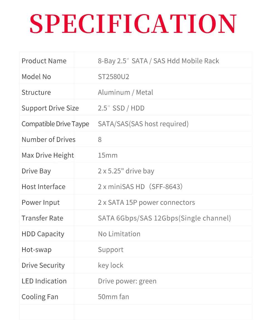Click the Host Interface label

click(43, 187)
